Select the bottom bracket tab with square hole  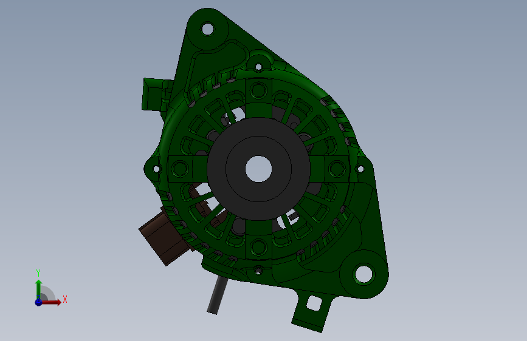tap(312, 310)
